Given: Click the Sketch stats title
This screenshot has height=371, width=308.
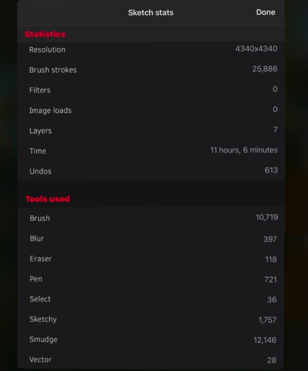Looking at the screenshot, I should click(150, 13).
